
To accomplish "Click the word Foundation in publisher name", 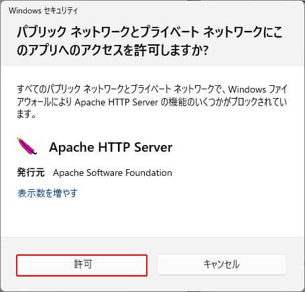I will coord(149,173).
